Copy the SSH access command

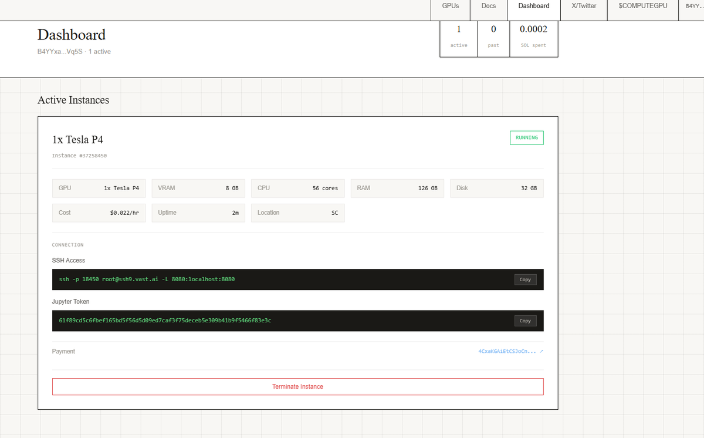[525, 279]
